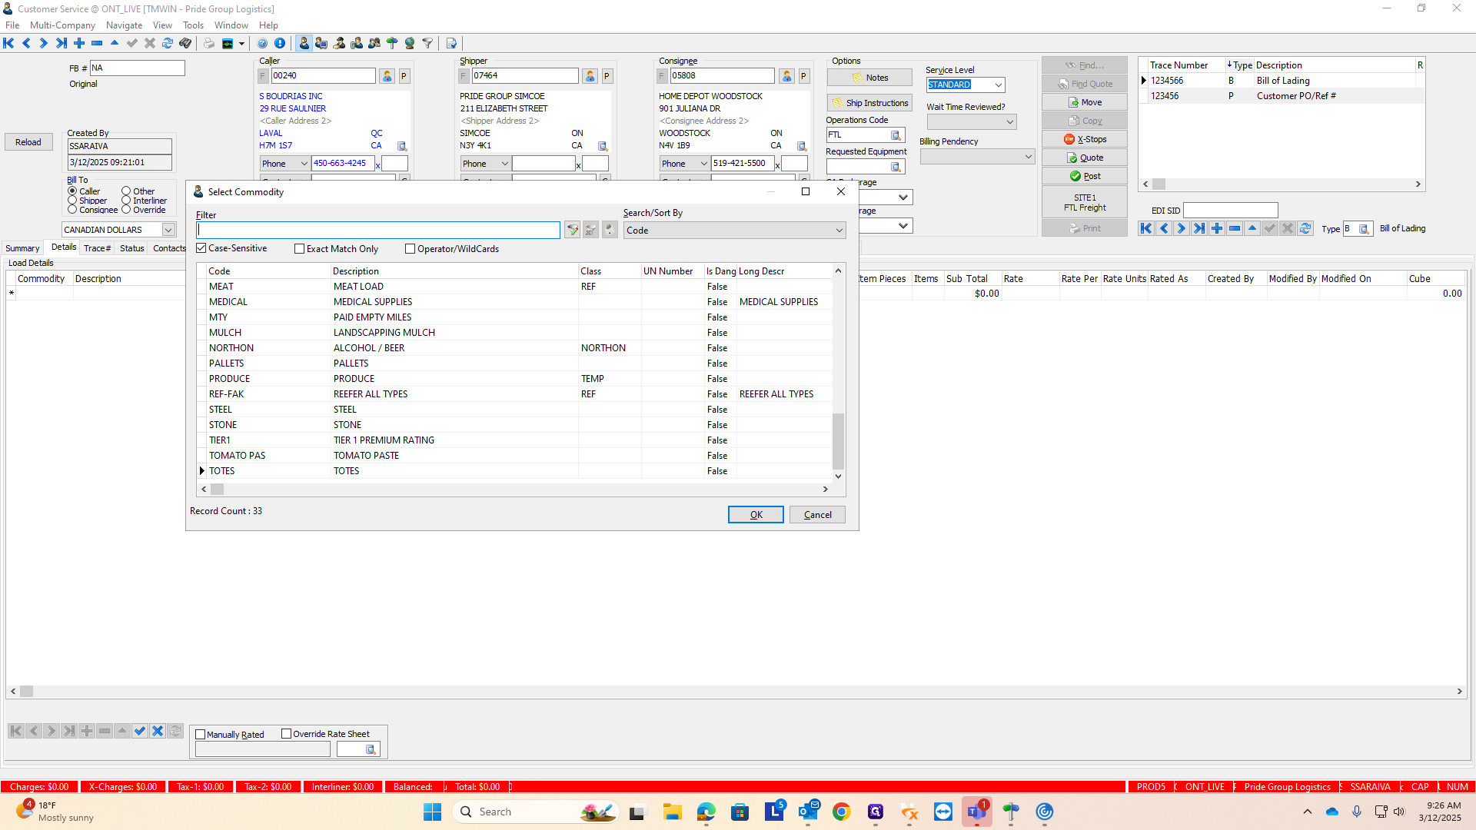This screenshot has width=1476, height=830.
Task: Click the blue plus insert record icon
Action: point(79,44)
